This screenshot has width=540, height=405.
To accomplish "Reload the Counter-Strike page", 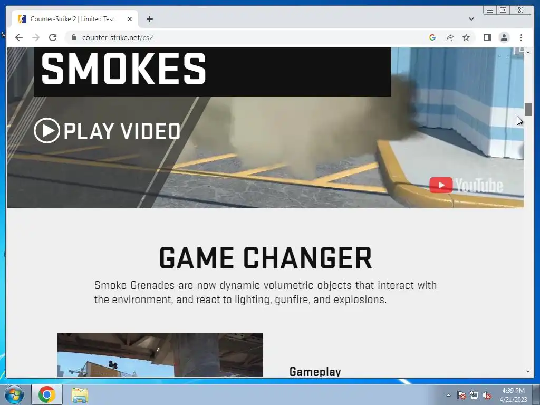I will [53, 37].
